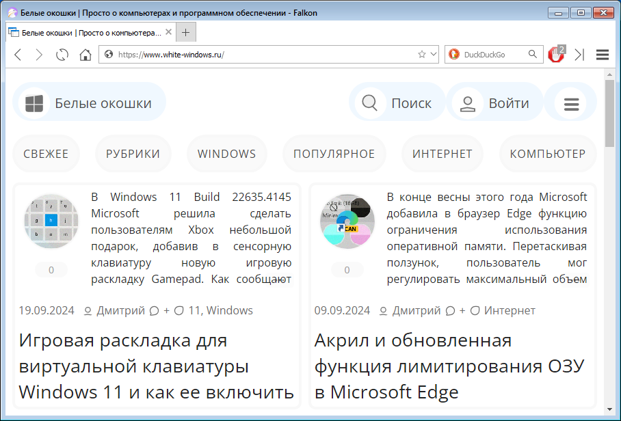Open the DuckDuckGo search engine icon menu
The image size is (621, 421).
pos(454,54)
